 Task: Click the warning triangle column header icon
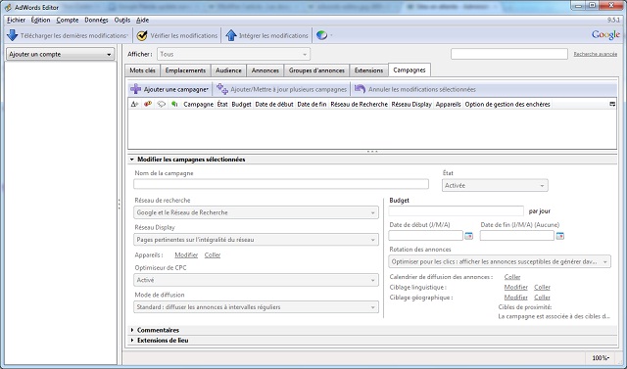135,104
